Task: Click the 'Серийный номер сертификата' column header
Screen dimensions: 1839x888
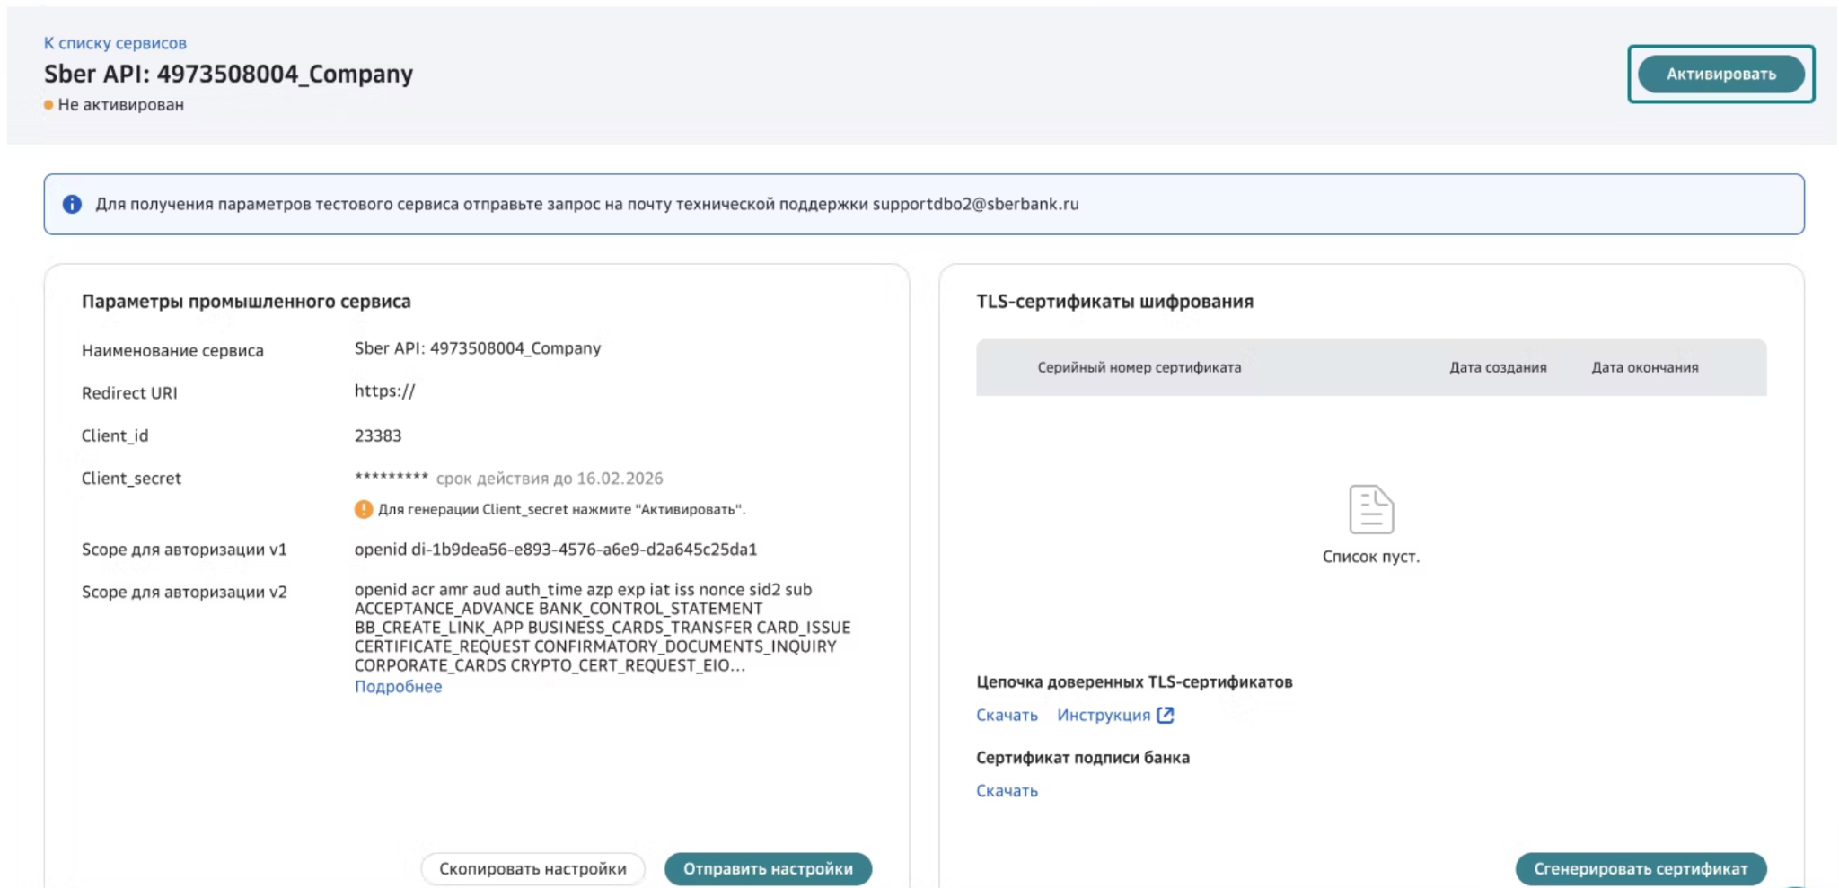Action: click(x=1139, y=367)
